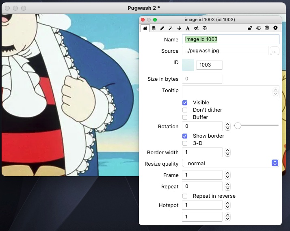The height and width of the screenshot is (231, 290).
Task: Click the open padlock lock icon
Action: (250, 28)
